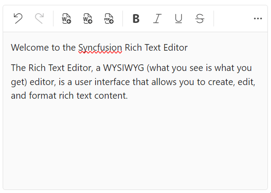Click the misspelled word "Syncfusion"
Viewport: 271px width, 193px height.
(100, 48)
